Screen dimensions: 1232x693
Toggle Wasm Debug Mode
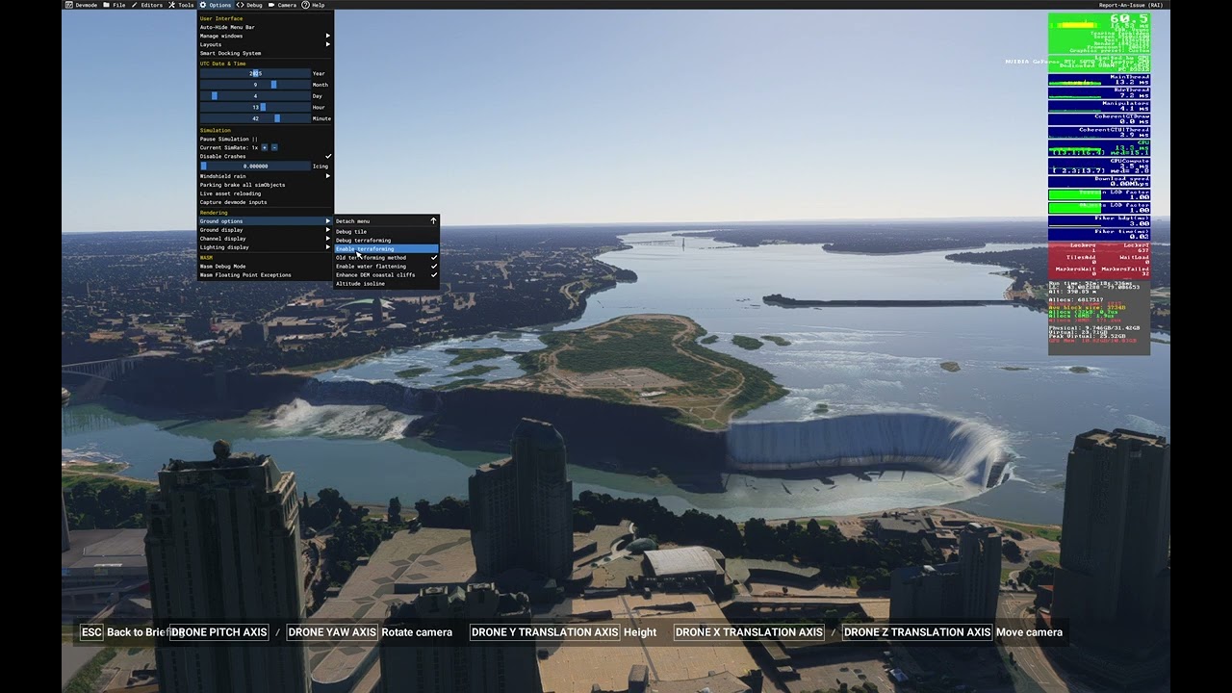(x=265, y=267)
